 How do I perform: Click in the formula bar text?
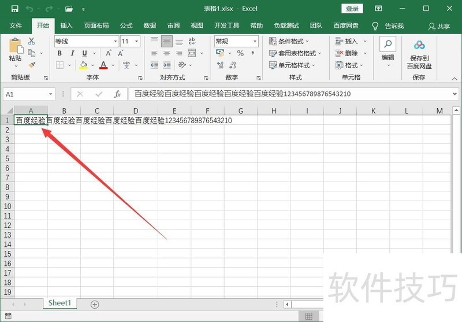pyautogui.click(x=243, y=94)
